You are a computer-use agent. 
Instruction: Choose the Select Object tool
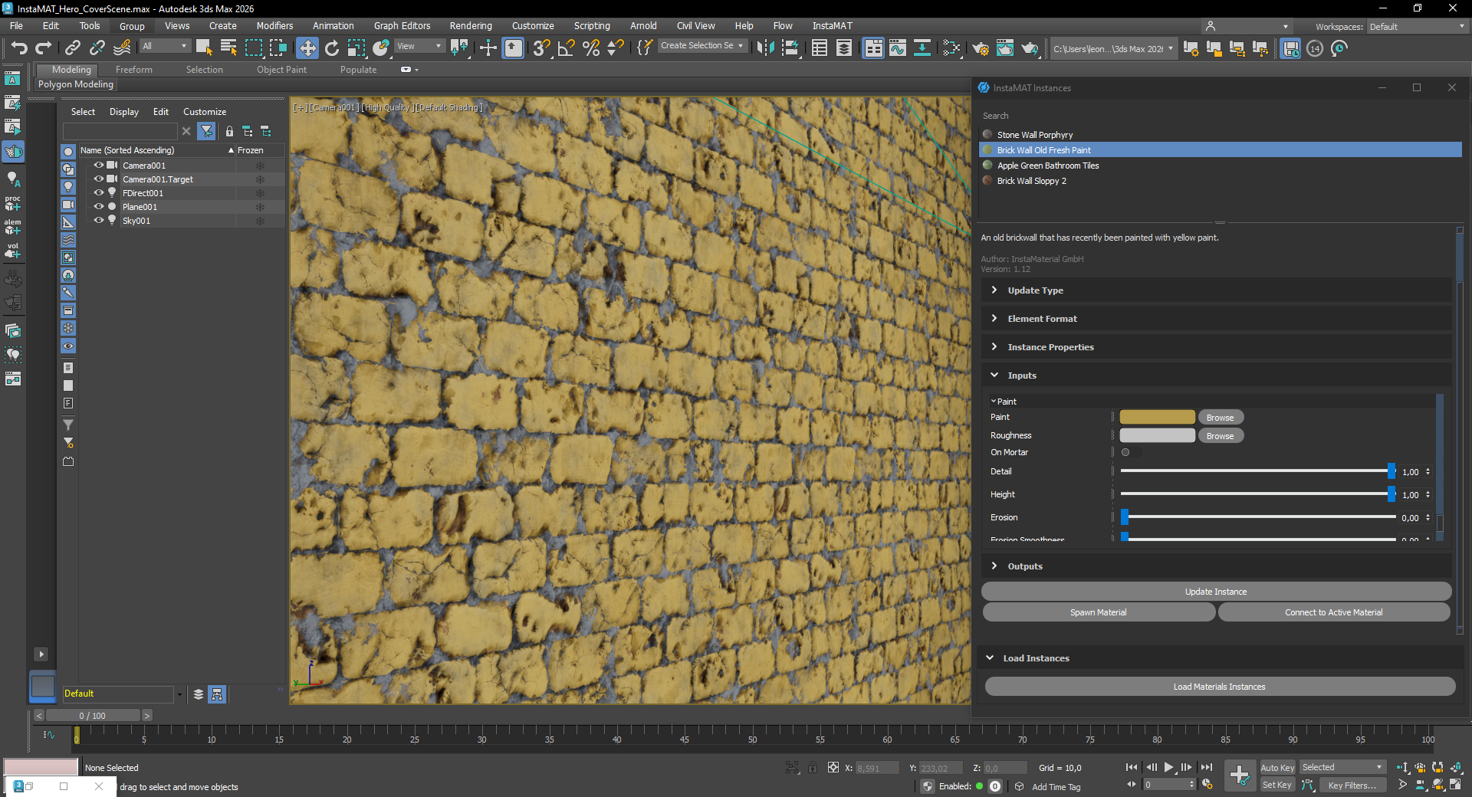coord(204,48)
